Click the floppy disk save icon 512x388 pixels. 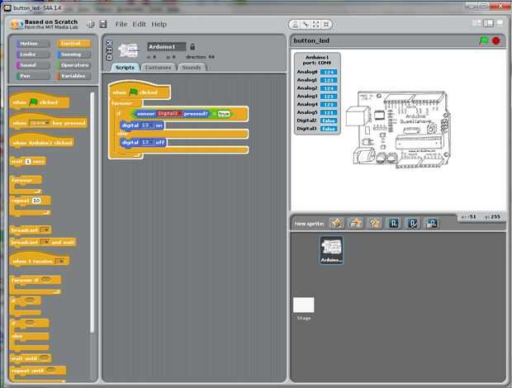click(x=103, y=24)
